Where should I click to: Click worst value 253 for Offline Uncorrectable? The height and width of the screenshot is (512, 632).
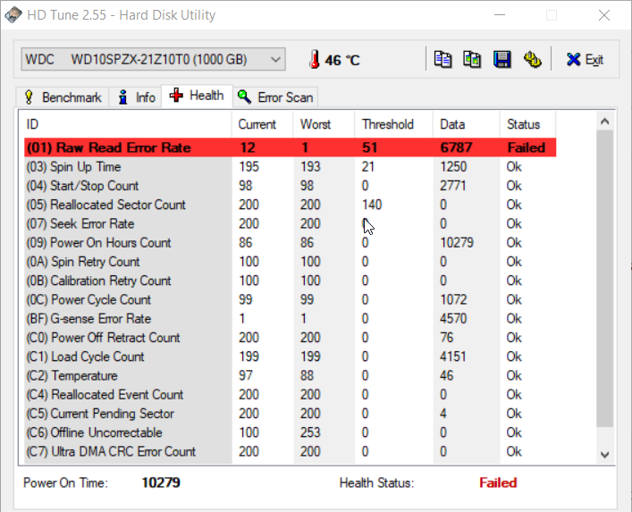pyautogui.click(x=310, y=432)
